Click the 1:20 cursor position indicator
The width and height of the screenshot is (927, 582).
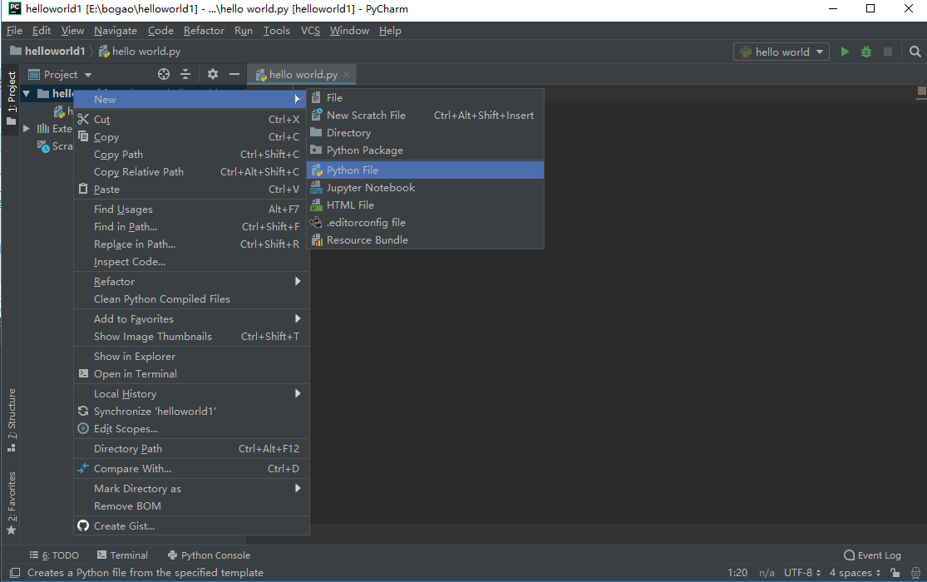(x=737, y=573)
